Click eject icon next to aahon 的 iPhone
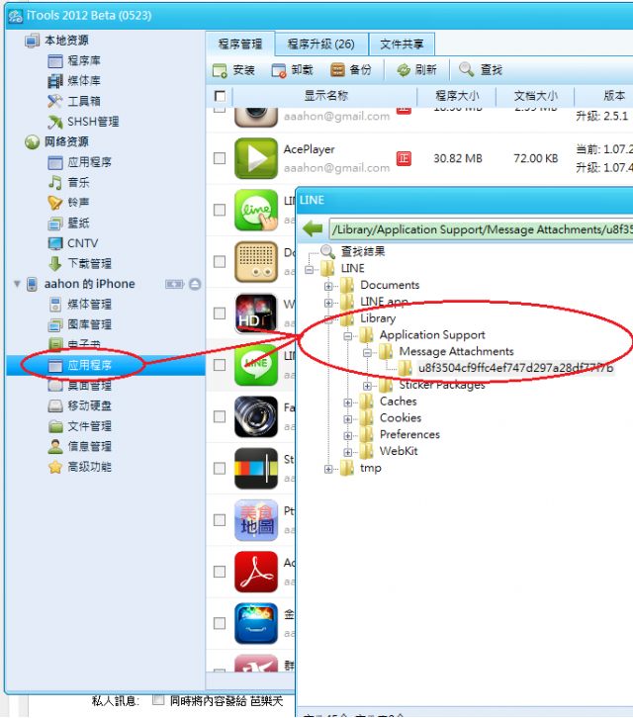Image resolution: width=633 pixels, height=718 pixels. coord(195,284)
